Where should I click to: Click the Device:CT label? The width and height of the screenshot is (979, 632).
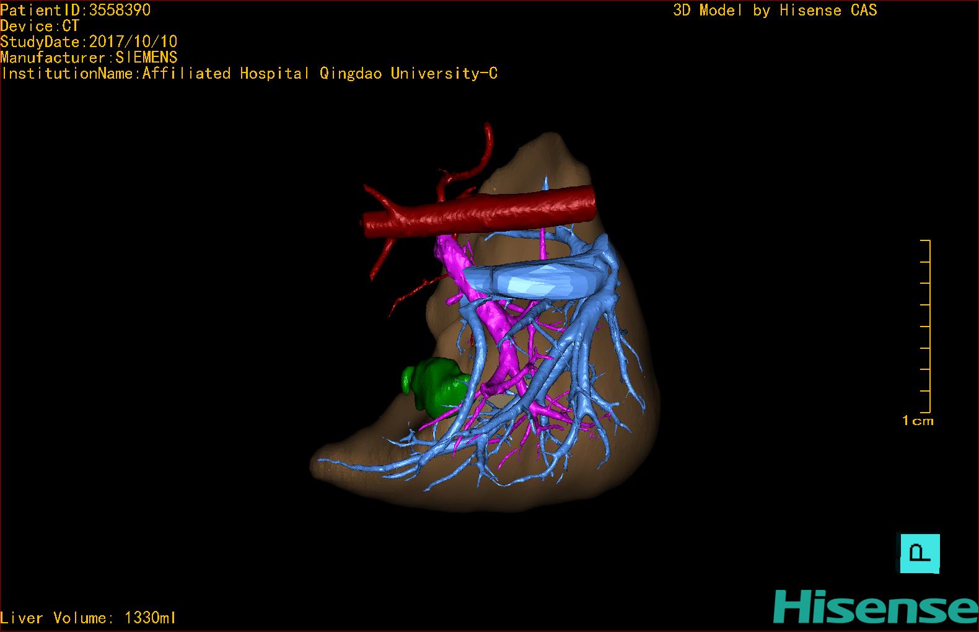tap(40, 26)
